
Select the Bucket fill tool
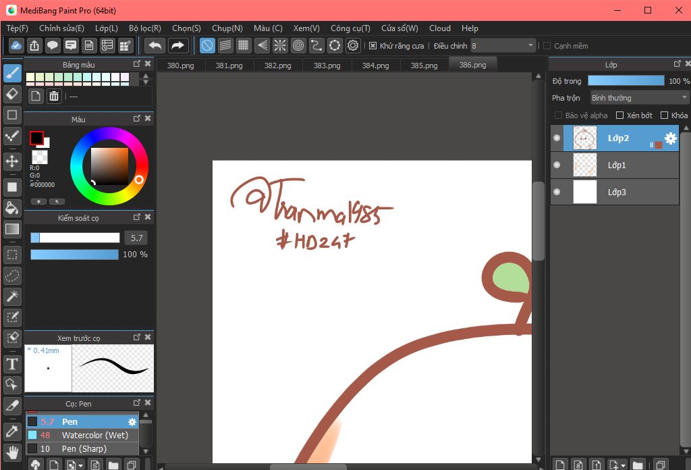(12, 208)
